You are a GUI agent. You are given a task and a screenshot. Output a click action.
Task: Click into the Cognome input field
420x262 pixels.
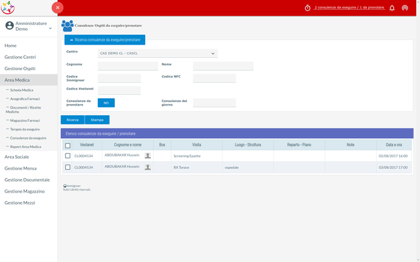128,65
